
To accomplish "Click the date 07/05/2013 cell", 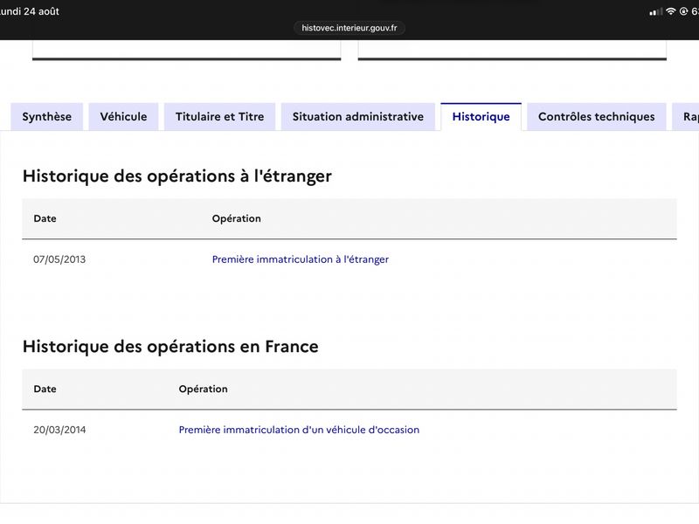I will click(x=59, y=259).
